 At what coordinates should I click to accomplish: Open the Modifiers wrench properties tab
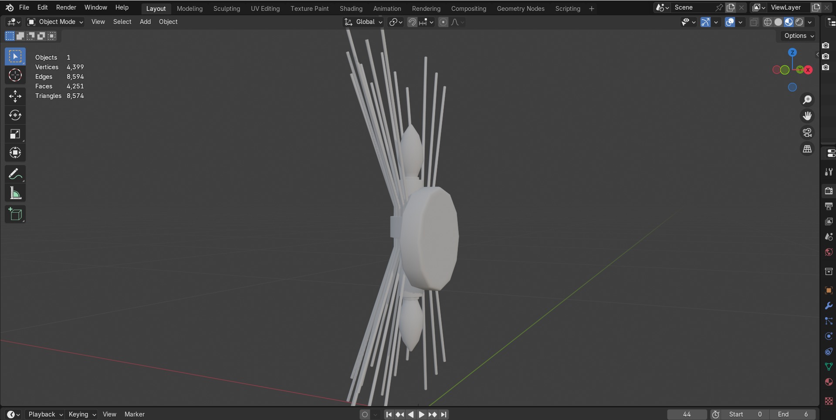coord(829,306)
